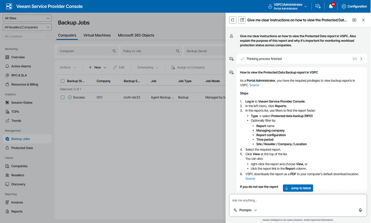Sort by the Company column header

pyautogui.click(x=103, y=81)
